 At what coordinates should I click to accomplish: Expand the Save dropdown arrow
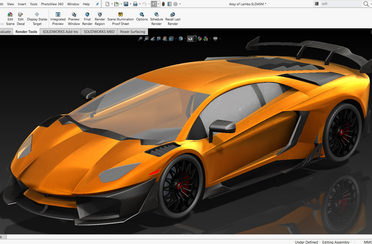click(x=130, y=4)
